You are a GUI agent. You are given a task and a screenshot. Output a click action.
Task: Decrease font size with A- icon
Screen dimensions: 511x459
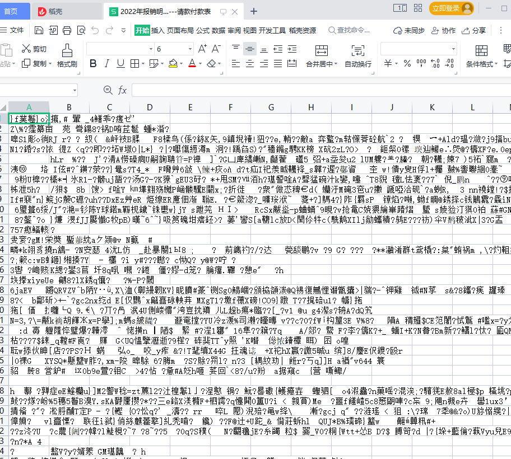[216, 49]
